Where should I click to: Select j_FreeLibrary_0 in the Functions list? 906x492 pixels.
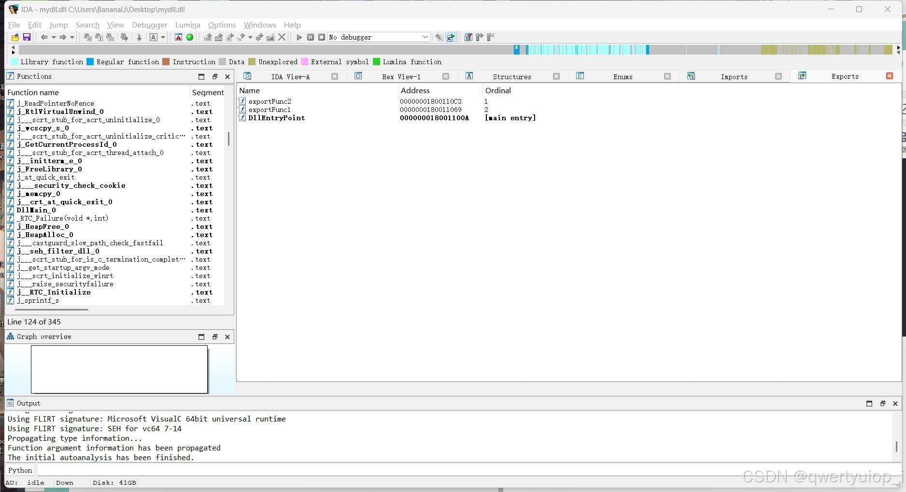pos(115,169)
